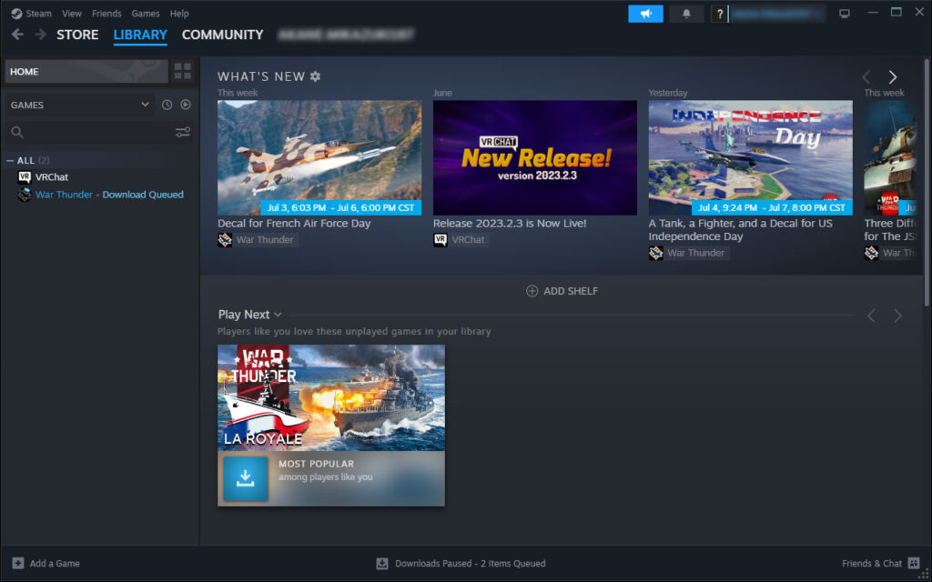Collapse the ALL games category
Viewport: 932px width, 582px height.
pos(10,160)
